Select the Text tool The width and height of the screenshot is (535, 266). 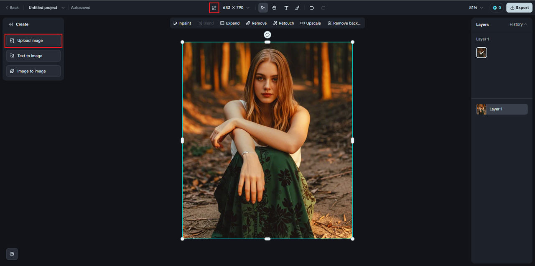286,8
